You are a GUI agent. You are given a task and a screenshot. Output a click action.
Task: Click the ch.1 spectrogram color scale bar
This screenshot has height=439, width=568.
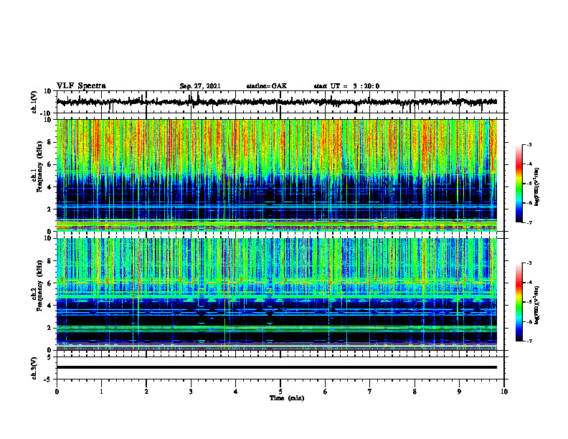pos(519,184)
